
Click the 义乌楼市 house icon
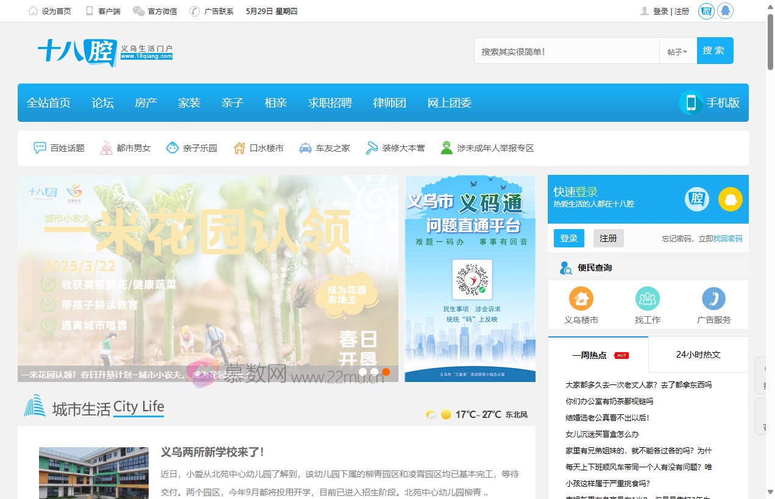pos(581,299)
